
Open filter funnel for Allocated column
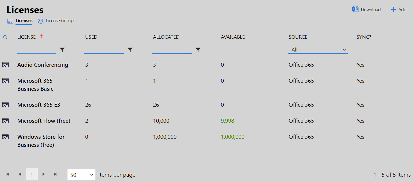click(x=198, y=50)
